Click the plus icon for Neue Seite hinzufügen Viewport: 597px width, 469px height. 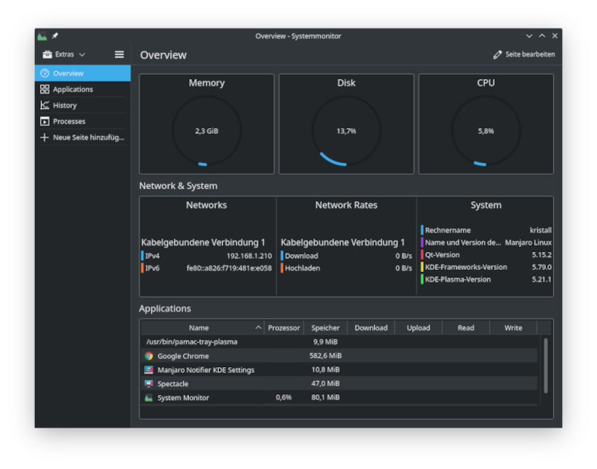pyautogui.click(x=45, y=137)
